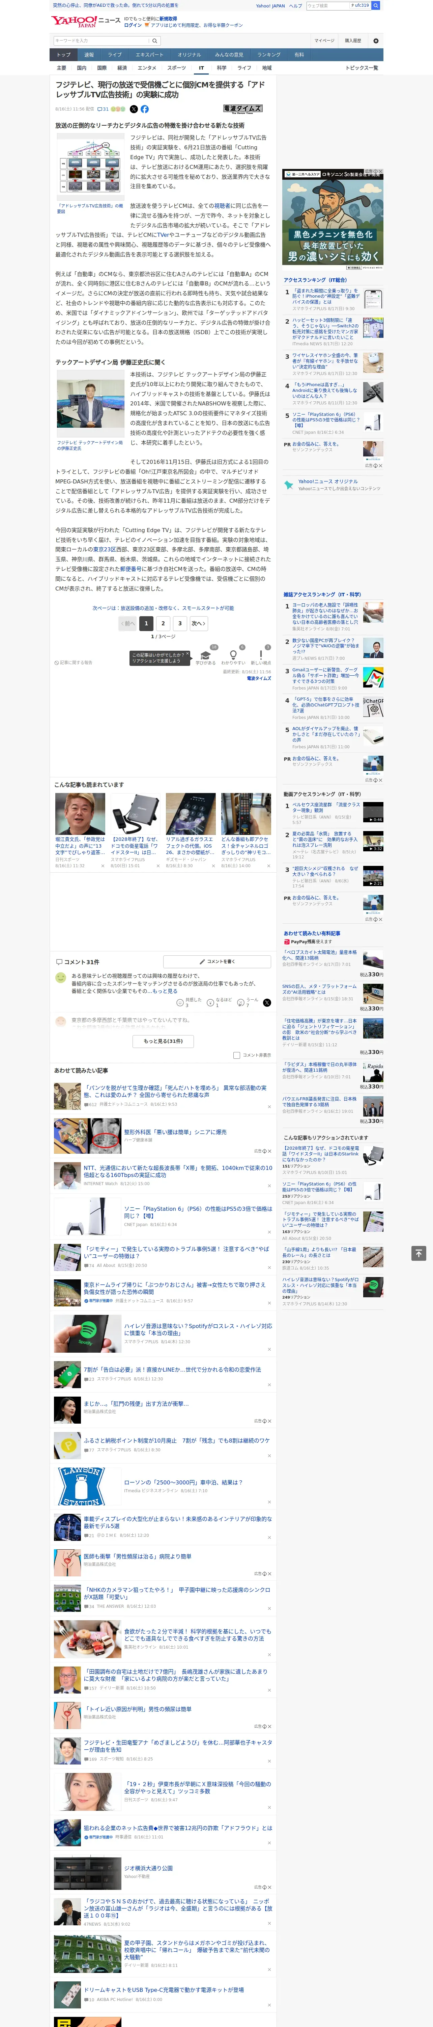Click the 次へ pagination button
This screenshot has width=433, height=2027.
coord(199,623)
